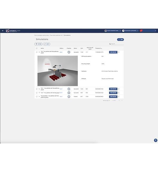
Task: Toggle the select-all checkbox in table header
Action: [37, 48]
